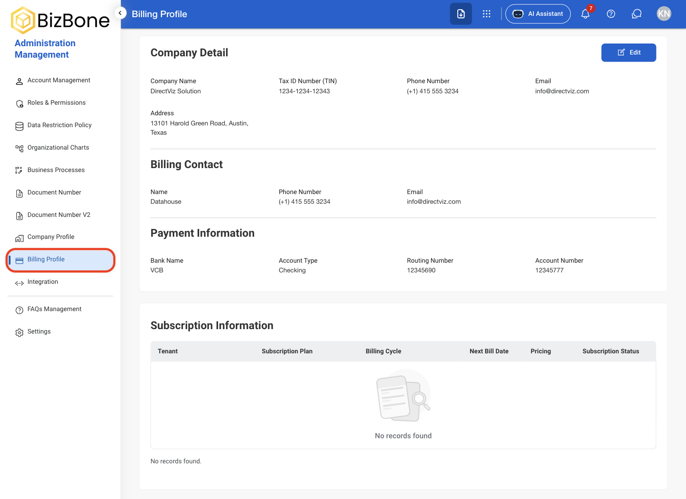Click the Document Number V2 file icon

point(19,216)
